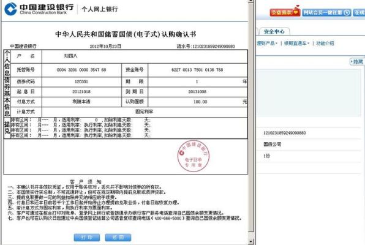Image resolution: width=365 pixels, height=245 pixels.
Task: Open the 功能介绍 menu item
Action: coord(325,43)
